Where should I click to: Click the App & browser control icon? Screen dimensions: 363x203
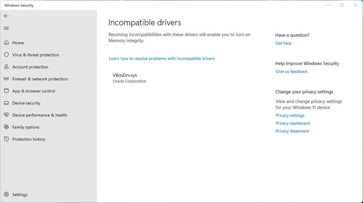click(6, 91)
